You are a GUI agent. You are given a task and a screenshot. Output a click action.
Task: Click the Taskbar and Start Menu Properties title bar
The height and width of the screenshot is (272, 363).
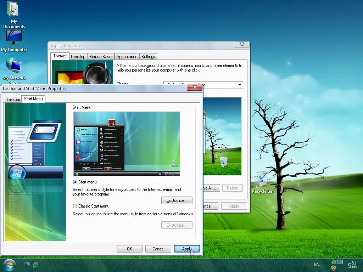(x=94, y=88)
